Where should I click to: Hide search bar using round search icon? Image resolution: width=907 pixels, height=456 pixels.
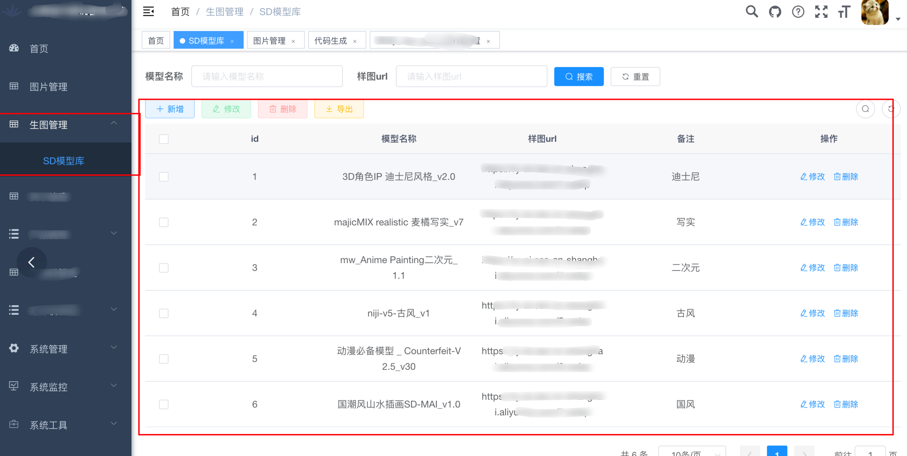(865, 109)
